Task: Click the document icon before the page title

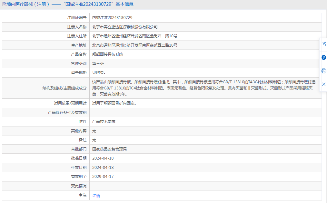Action: pos(4,4)
